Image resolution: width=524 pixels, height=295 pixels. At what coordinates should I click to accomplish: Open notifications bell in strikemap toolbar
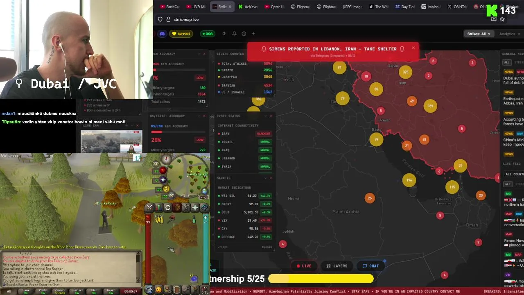pyautogui.click(x=234, y=34)
